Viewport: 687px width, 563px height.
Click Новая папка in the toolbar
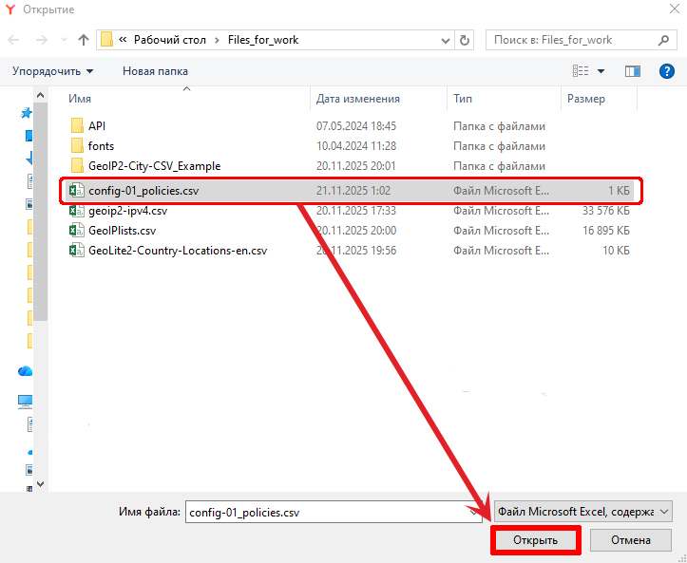coord(155,71)
